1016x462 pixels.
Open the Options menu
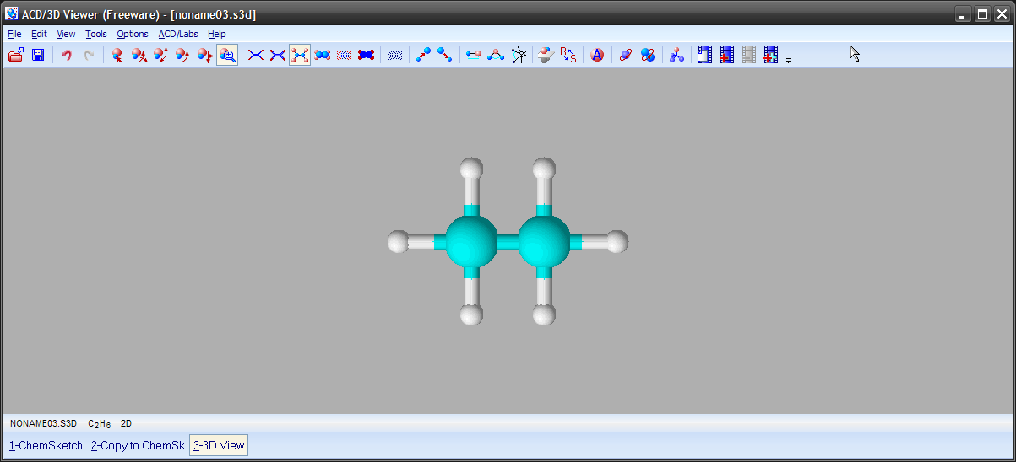133,34
